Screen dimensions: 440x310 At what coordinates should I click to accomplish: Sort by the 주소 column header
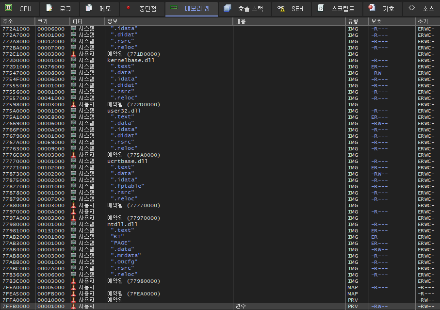(x=17, y=21)
